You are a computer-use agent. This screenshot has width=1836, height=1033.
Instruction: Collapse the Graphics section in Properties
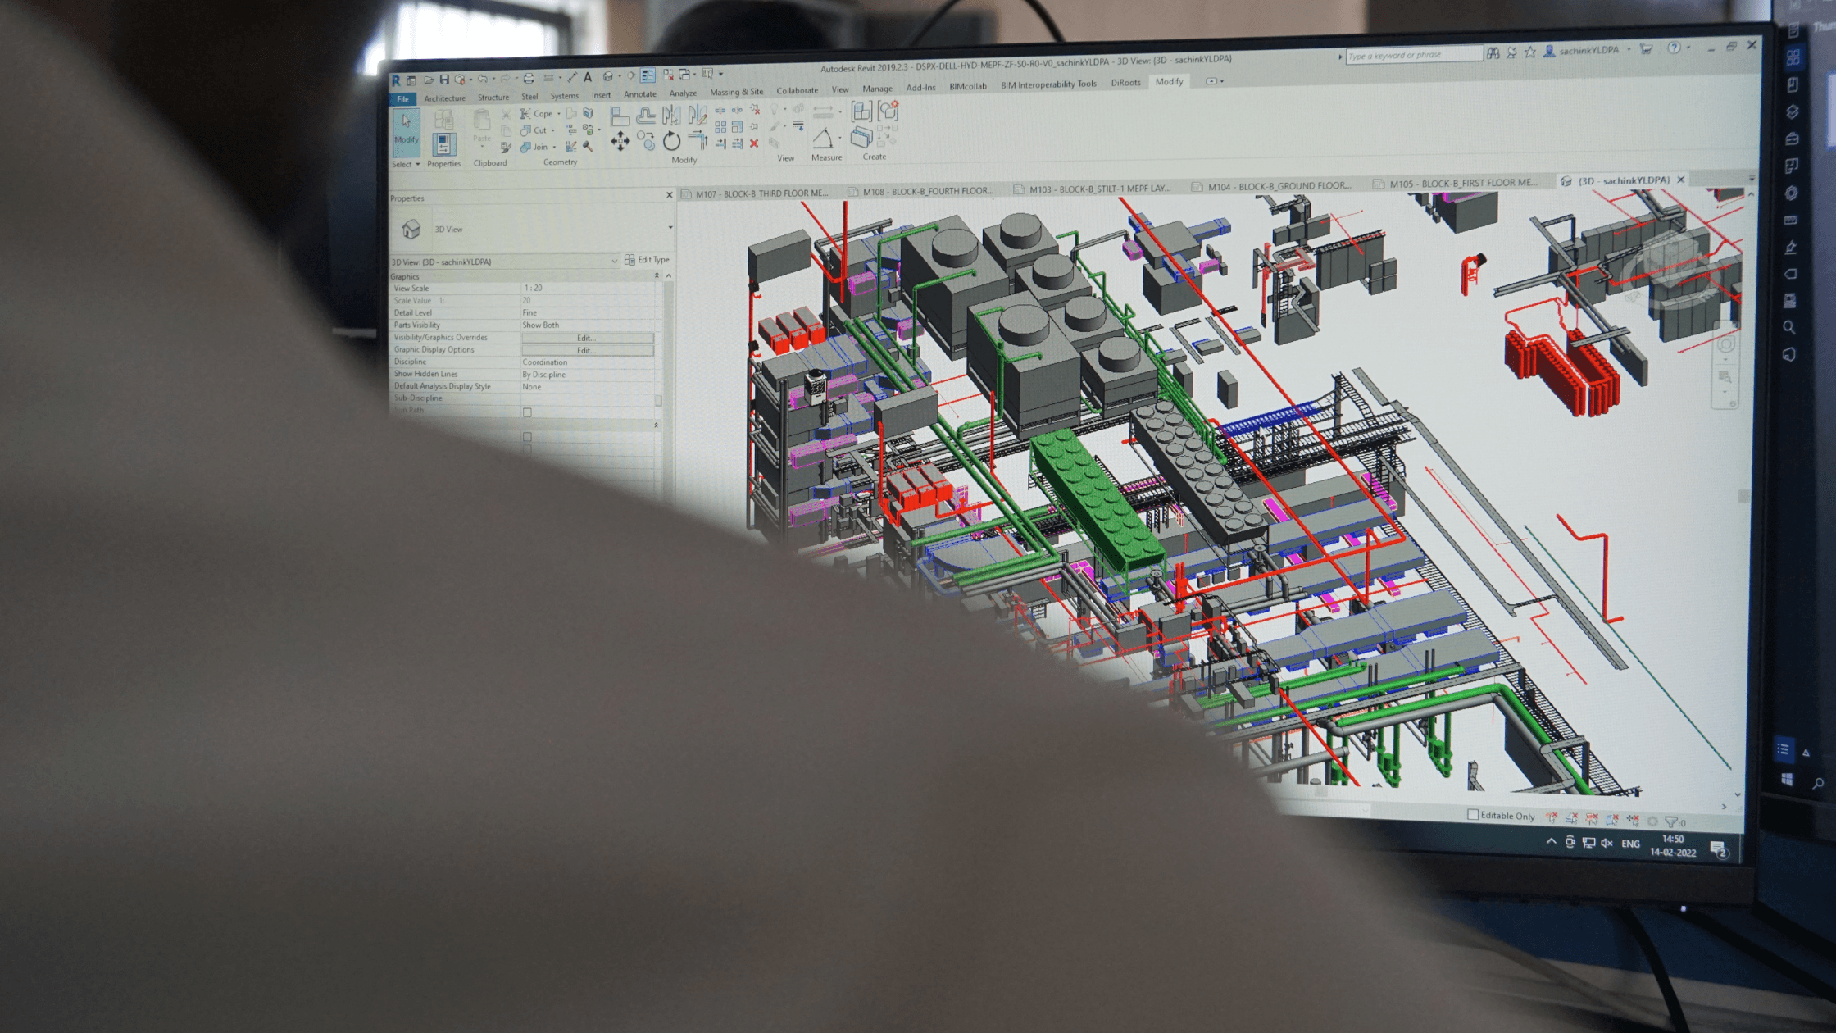[656, 276]
